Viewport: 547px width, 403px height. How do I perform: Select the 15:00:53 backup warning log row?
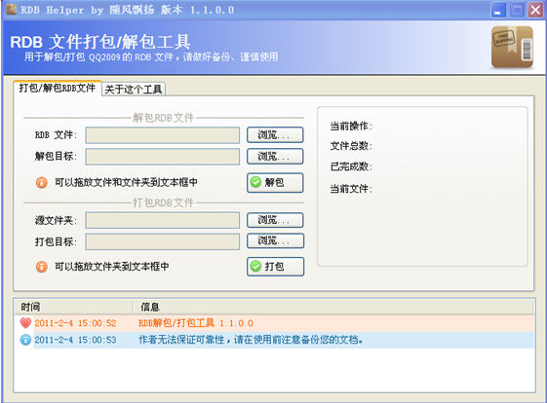pos(275,340)
